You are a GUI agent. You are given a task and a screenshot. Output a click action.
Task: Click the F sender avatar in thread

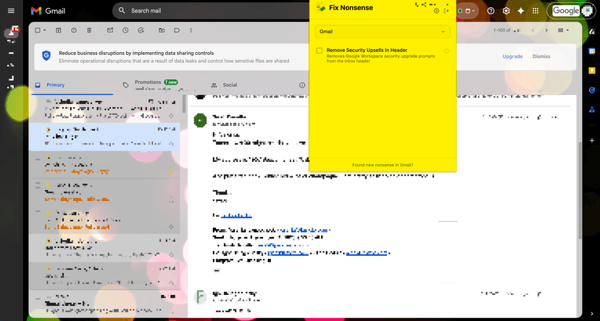click(200, 297)
